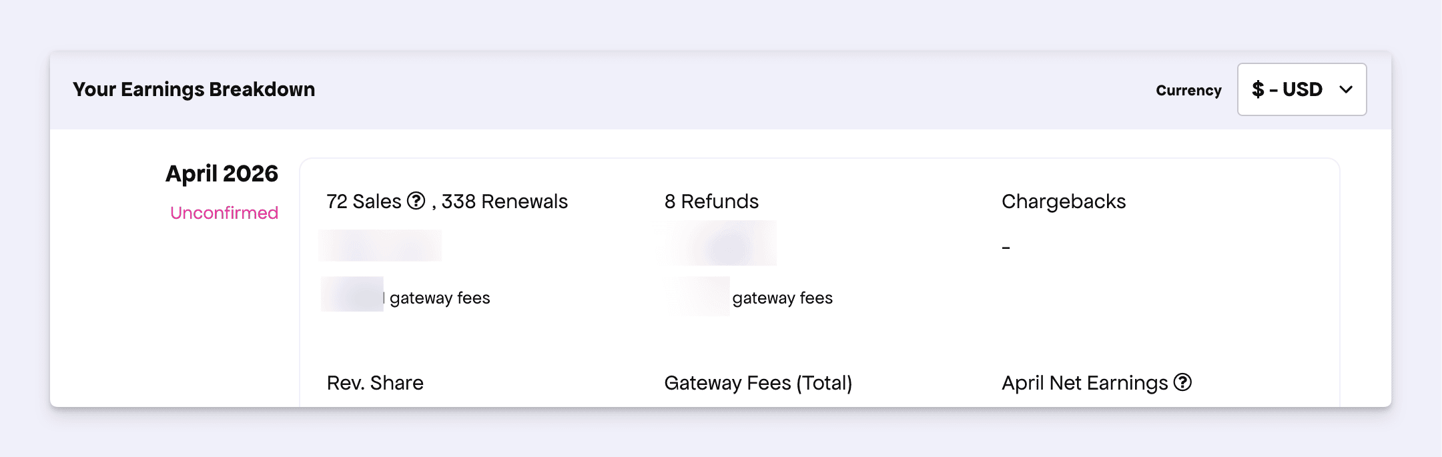
Task: Click the blurred amount under 8 Refunds
Action: coord(721,244)
